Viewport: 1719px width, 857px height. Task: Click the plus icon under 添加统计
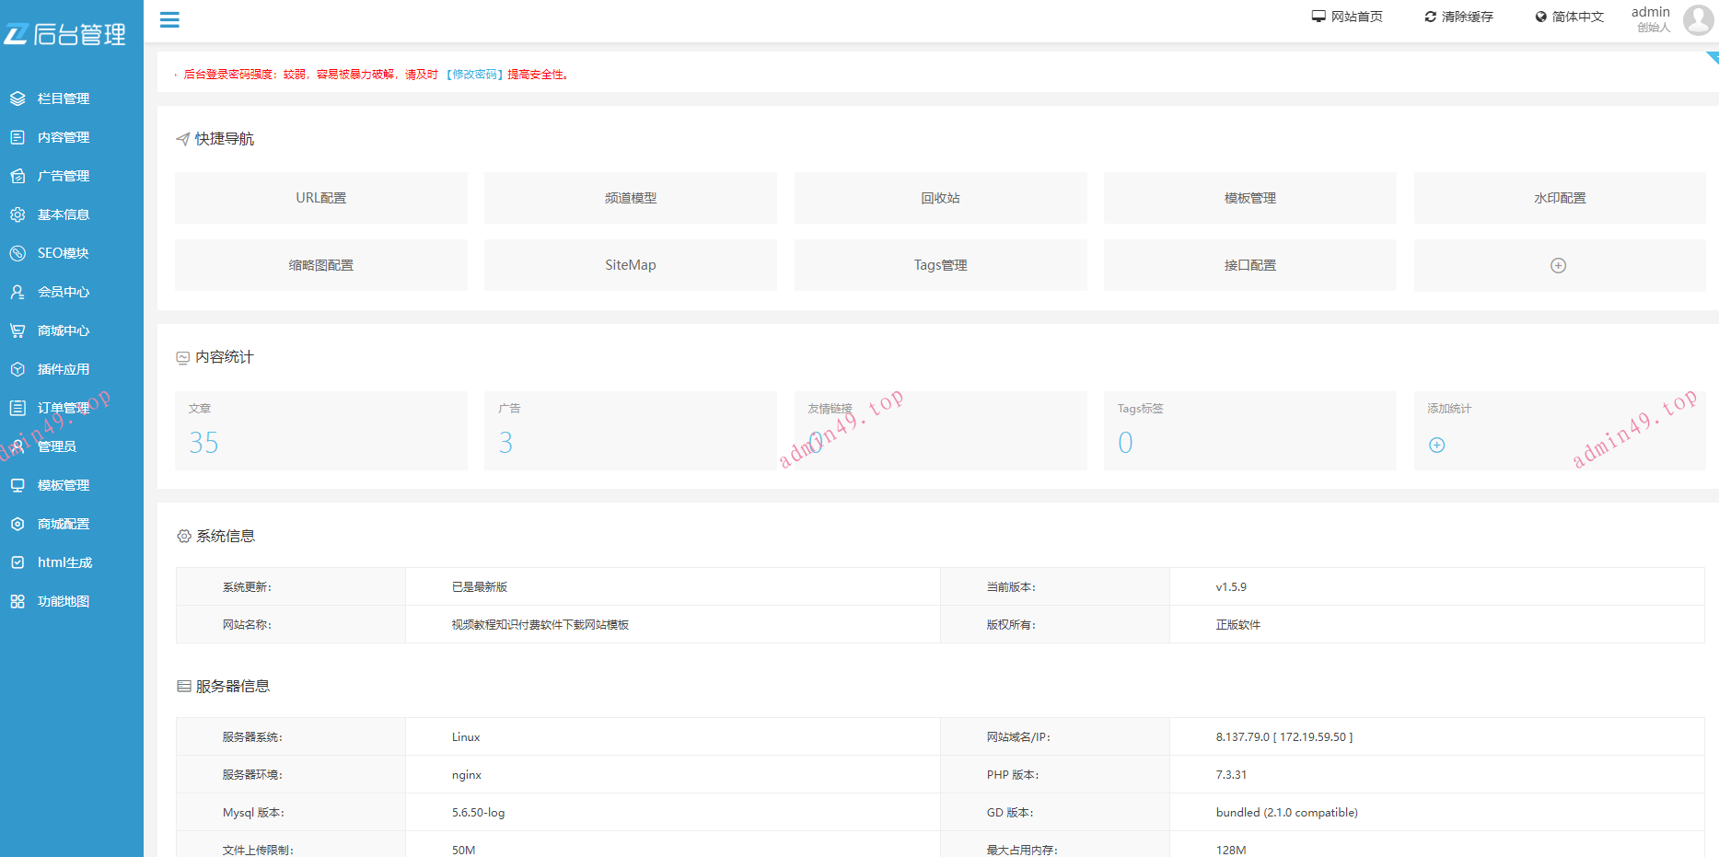[x=1436, y=445]
